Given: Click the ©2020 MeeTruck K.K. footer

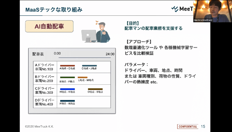Looking at the screenshot, I should pyautogui.click(x=39, y=127).
